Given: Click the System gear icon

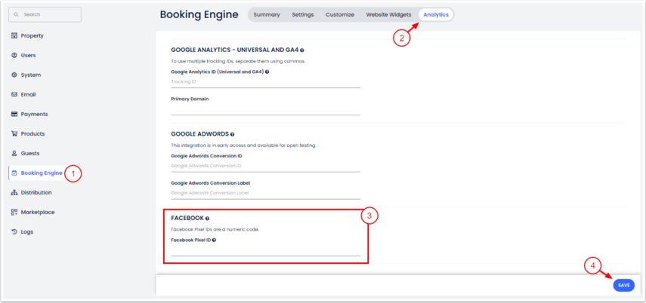Looking at the screenshot, I should coord(14,75).
